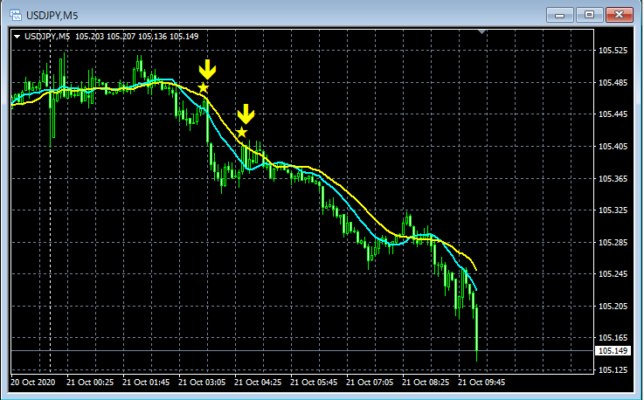Click the USDJPY,M5 title bar text

tap(52, 16)
